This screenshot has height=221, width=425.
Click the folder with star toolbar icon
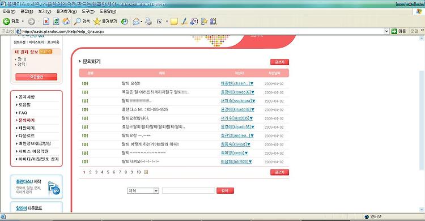(x=204, y=22)
